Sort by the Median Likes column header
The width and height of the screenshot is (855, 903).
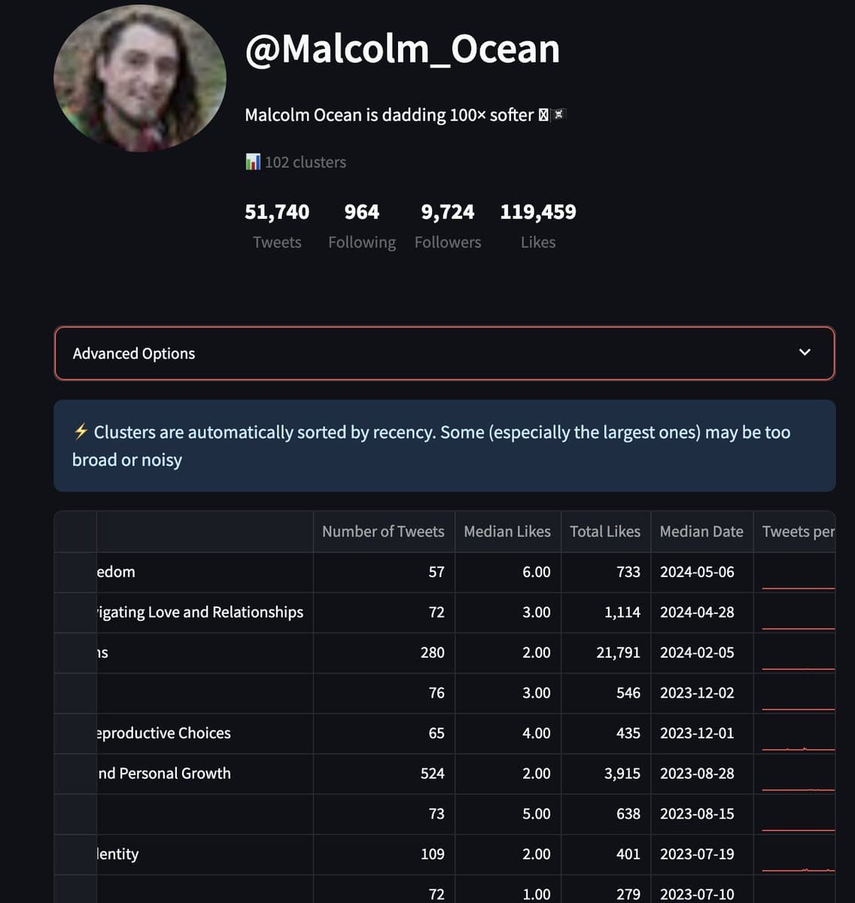click(x=507, y=531)
